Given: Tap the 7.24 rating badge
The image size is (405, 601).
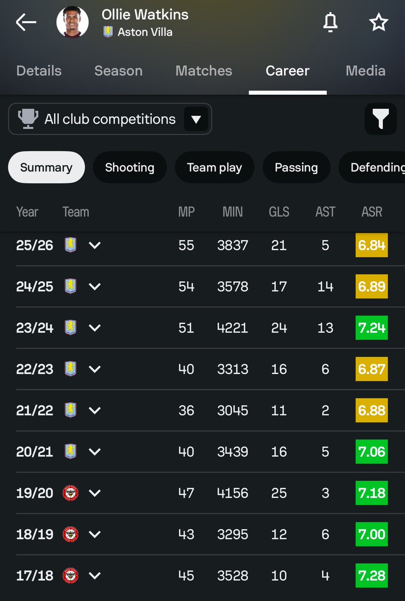Looking at the screenshot, I should point(371,328).
